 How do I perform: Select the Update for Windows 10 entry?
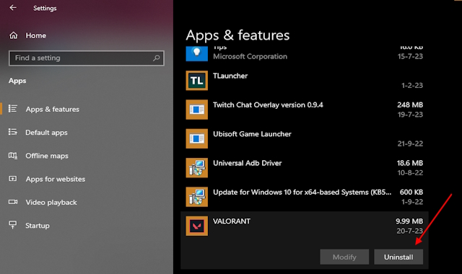tap(305, 197)
